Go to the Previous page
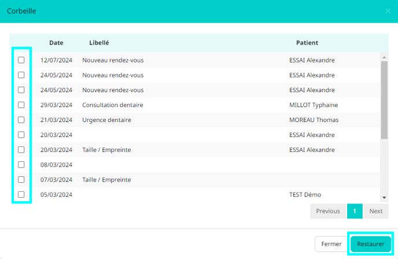This screenshot has height=259, width=398. [328, 211]
